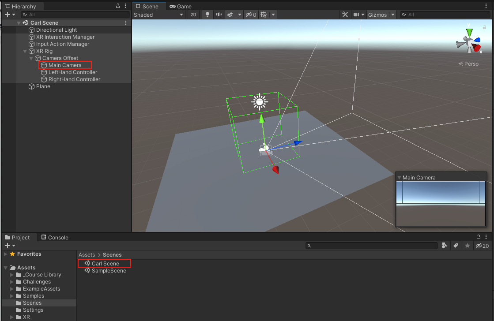Toggle 2D view mode
Viewport: 494px width, 321px height.
[193, 15]
